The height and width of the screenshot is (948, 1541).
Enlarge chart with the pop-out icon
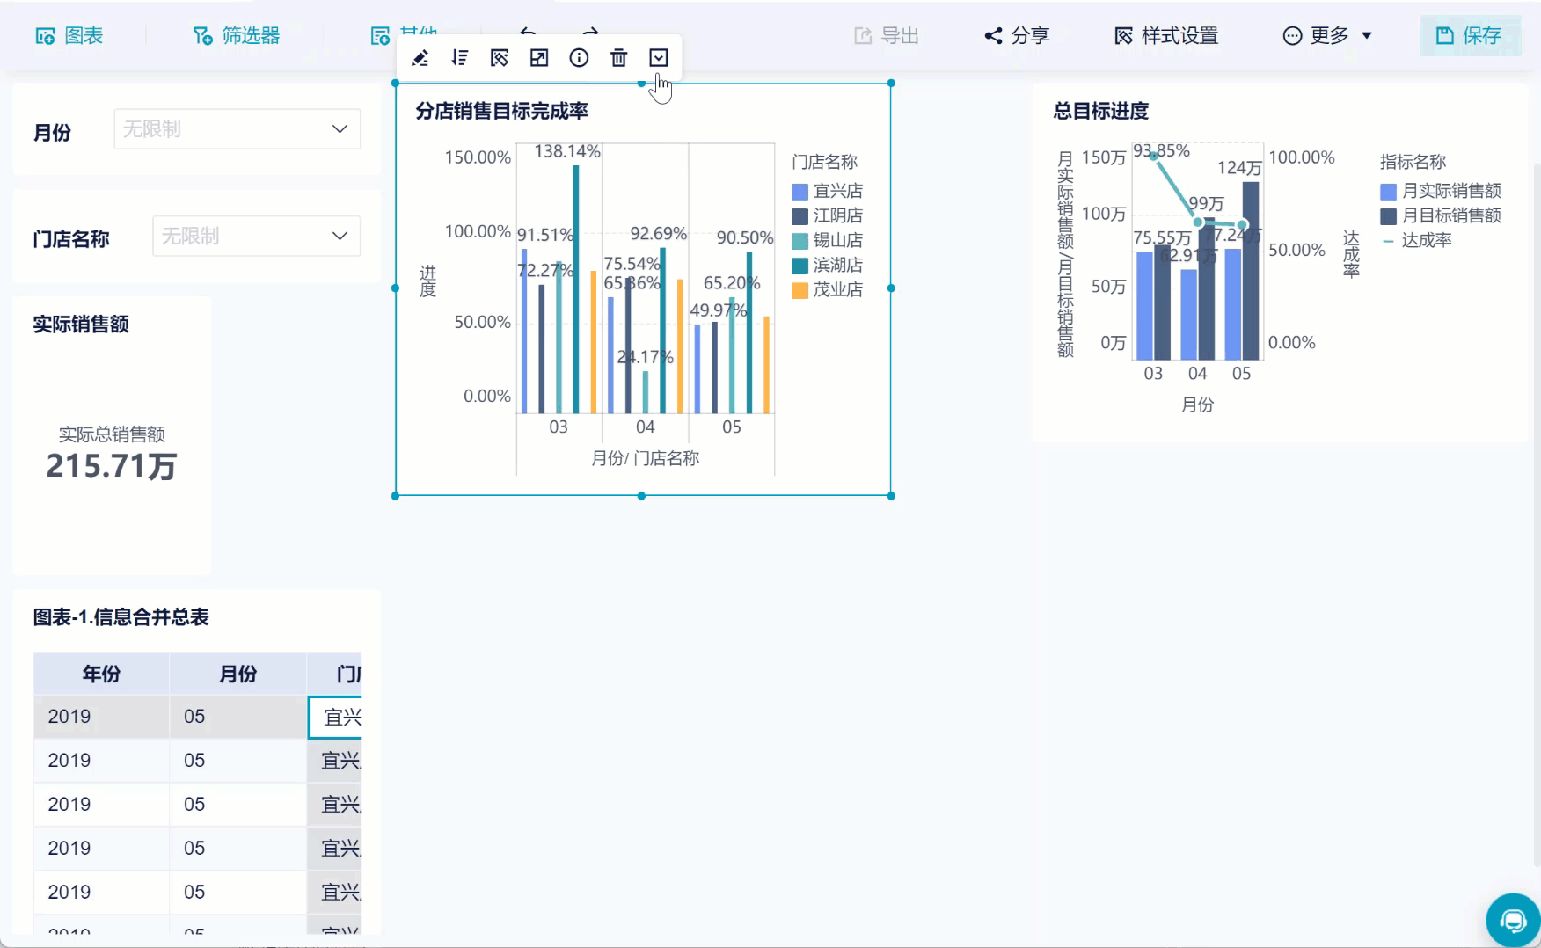point(539,58)
